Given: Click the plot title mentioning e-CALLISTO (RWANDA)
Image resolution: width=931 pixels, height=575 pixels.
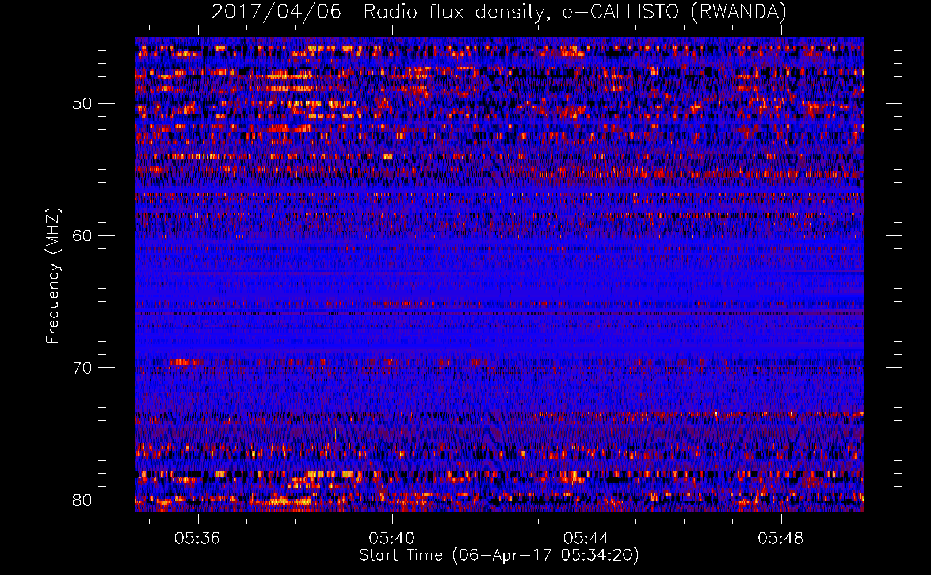Looking at the screenshot, I should tap(499, 11).
